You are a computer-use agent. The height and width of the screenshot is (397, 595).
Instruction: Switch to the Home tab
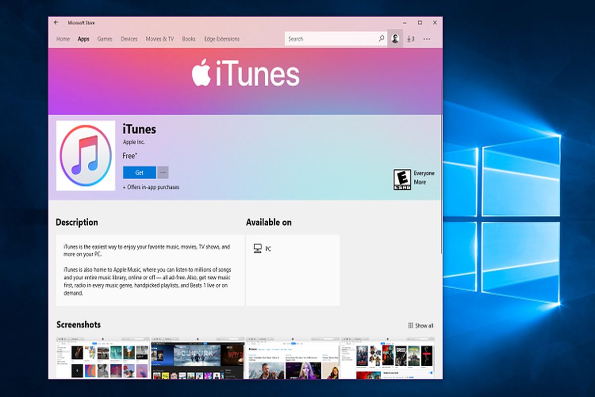tap(63, 39)
